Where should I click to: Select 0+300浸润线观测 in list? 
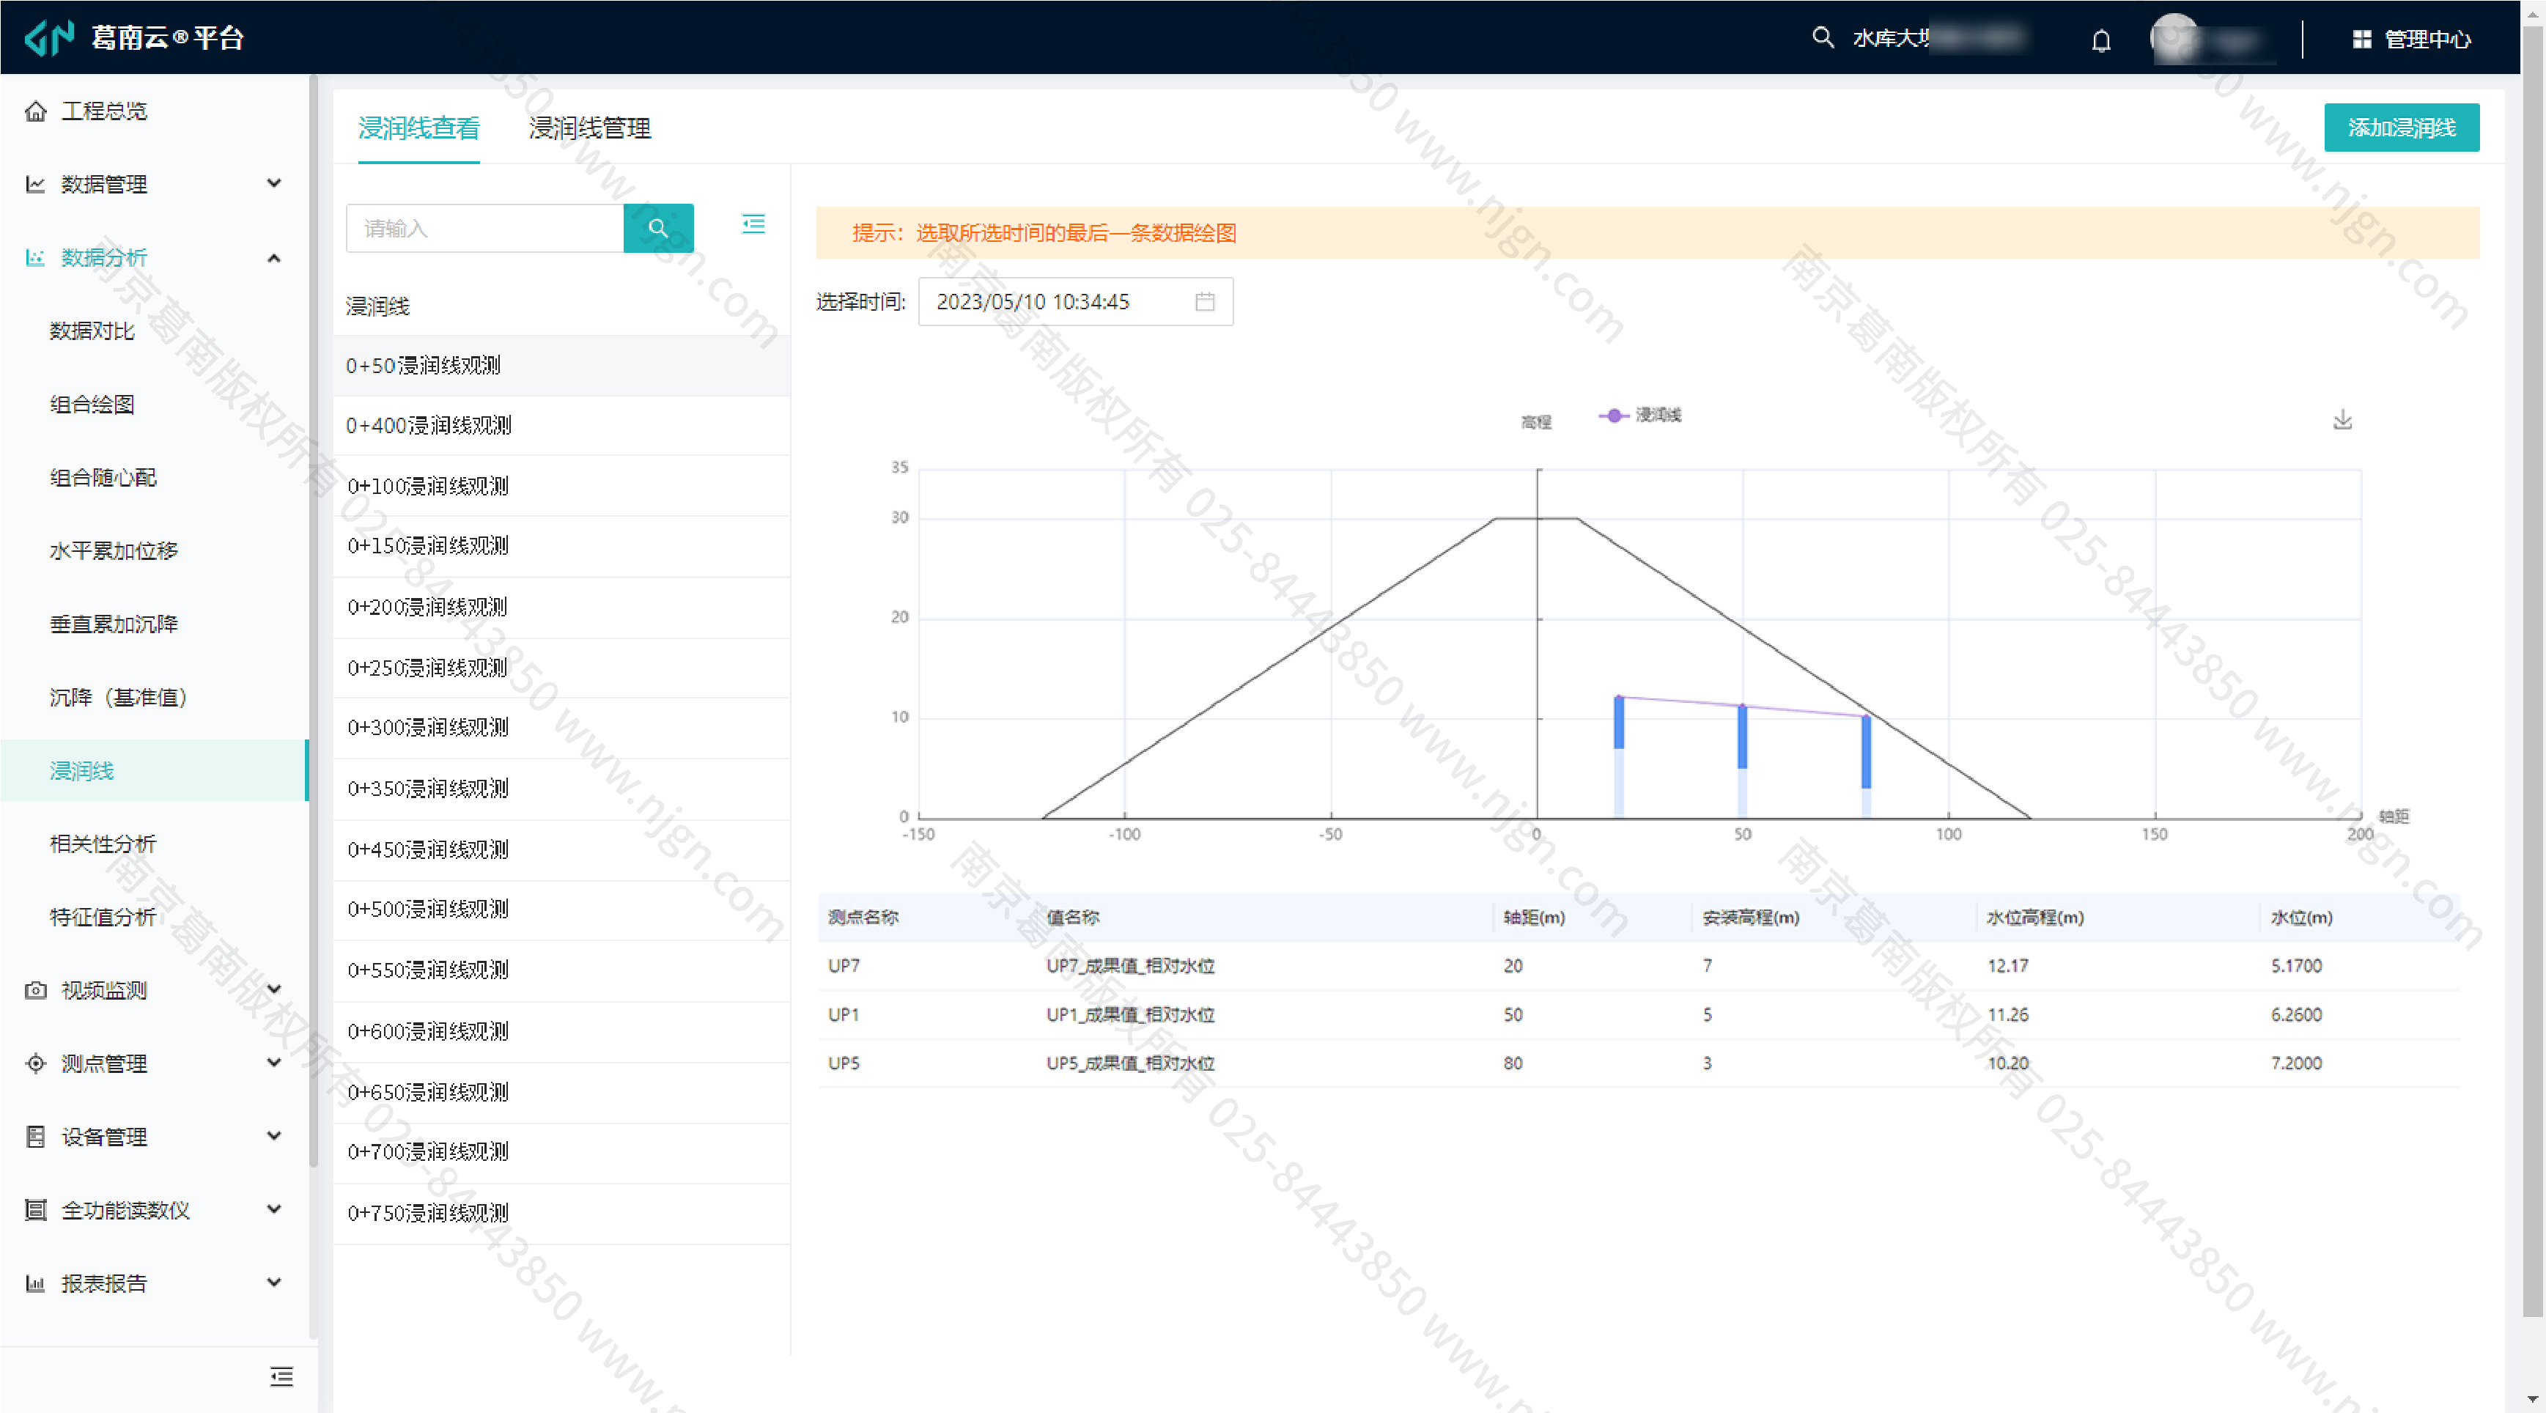point(561,728)
